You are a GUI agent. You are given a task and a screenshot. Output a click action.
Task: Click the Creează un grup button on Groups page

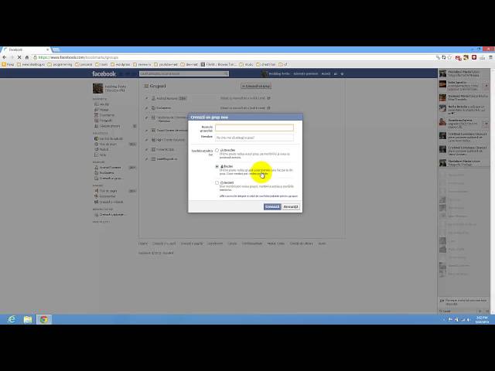tap(256, 86)
